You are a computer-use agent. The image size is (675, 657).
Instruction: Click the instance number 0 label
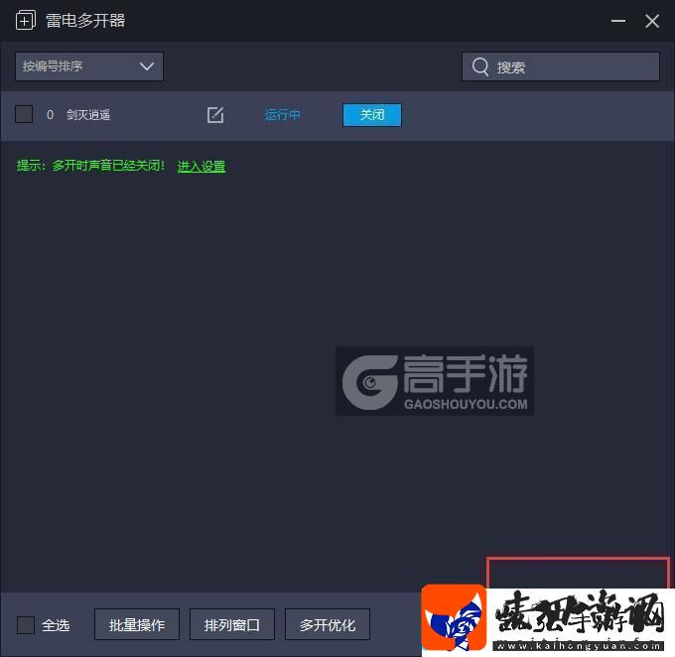[50, 115]
